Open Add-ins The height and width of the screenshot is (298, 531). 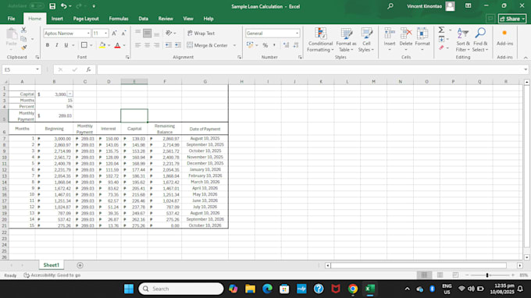coord(504,37)
